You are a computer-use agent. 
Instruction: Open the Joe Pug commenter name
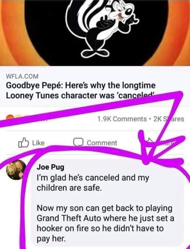(51, 167)
